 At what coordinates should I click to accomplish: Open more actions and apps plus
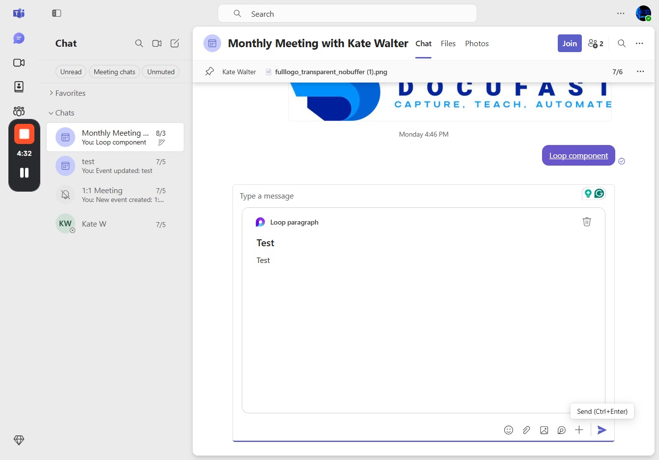tap(579, 430)
